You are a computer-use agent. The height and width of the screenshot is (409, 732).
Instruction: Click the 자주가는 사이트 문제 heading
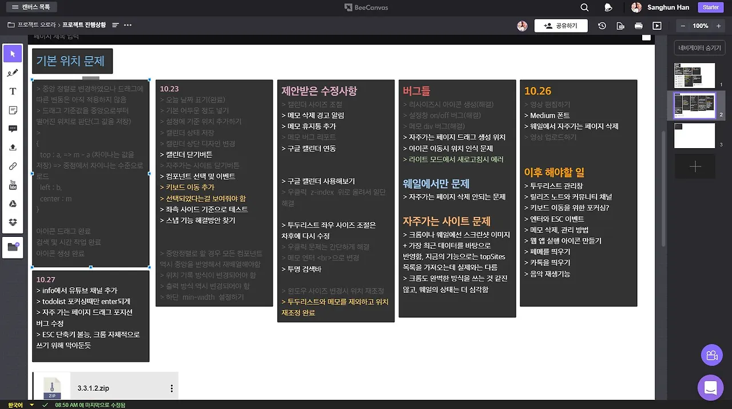447,221
